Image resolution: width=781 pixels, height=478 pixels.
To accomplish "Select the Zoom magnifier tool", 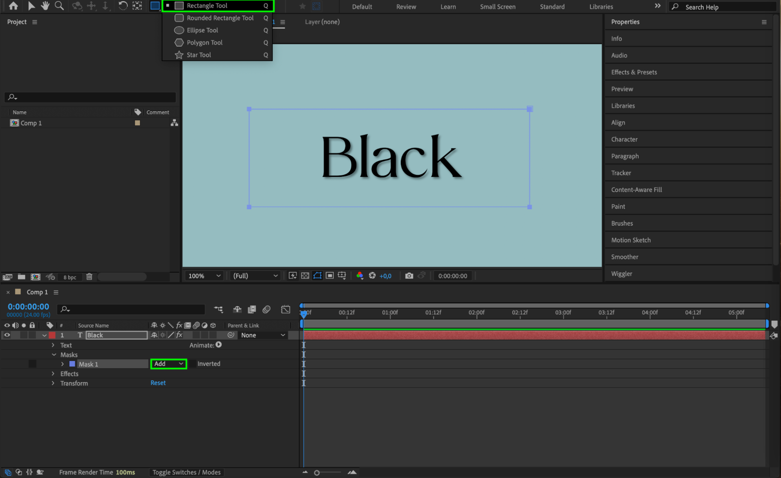I will 59,5.
